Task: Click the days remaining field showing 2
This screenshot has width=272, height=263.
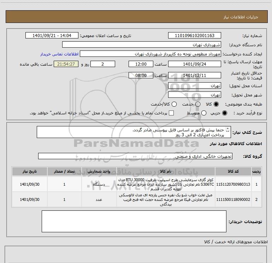Action: point(103,64)
